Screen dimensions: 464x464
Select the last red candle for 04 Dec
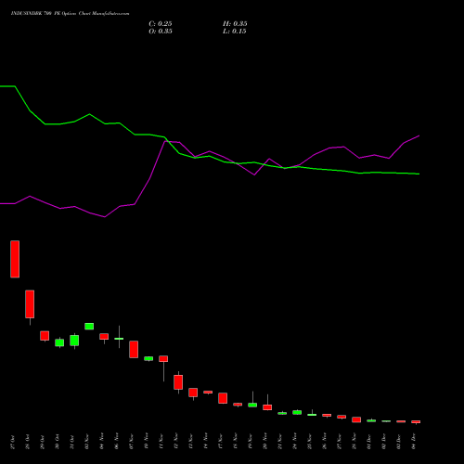tap(416, 421)
